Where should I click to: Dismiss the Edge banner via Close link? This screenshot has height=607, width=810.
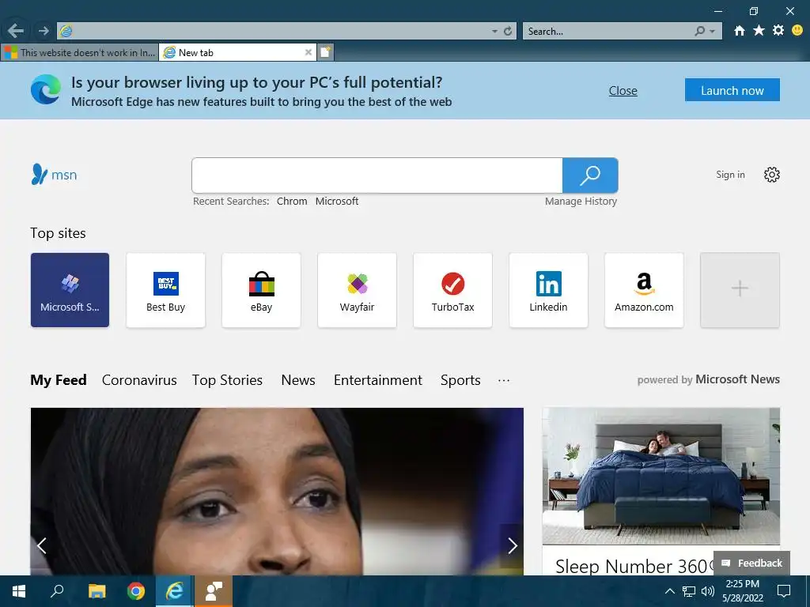pyautogui.click(x=623, y=91)
